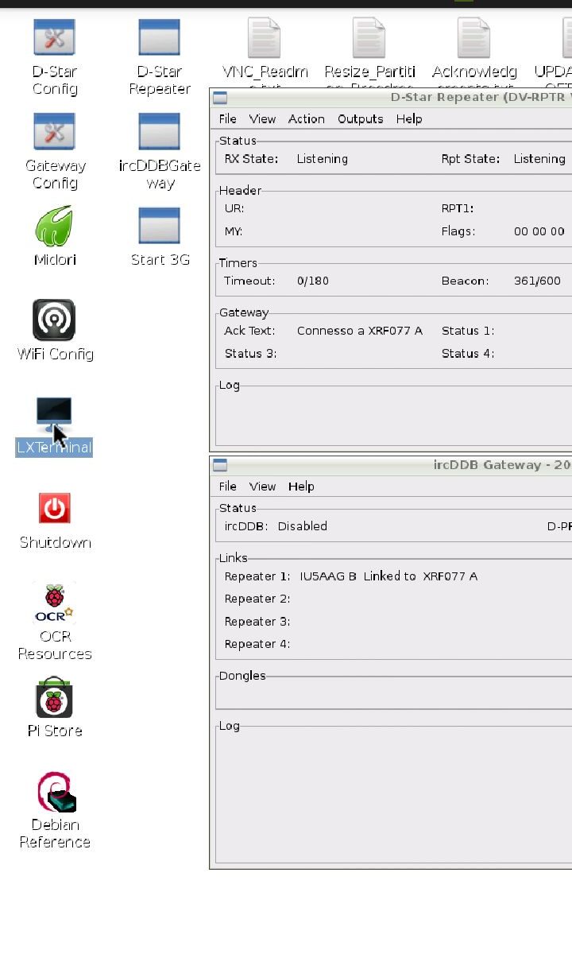The width and height of the screenshot is (572, 954).
Task: Select the Resize_Partition text file icon
Action: pyautogui.click(x=369, y=38)
